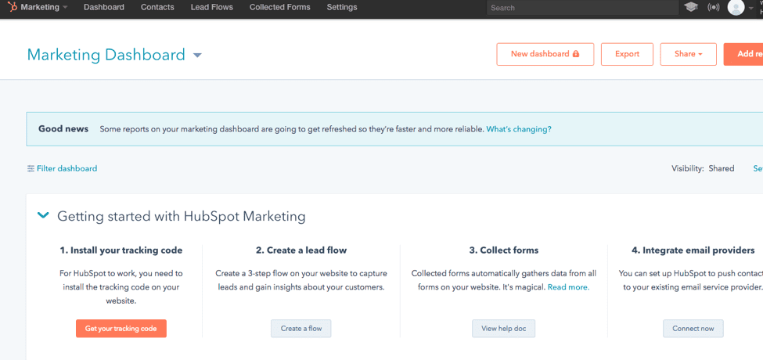Click the 3. Collect forms heading
The height and width of the screenshot is (360, 763).
[504, 250]
